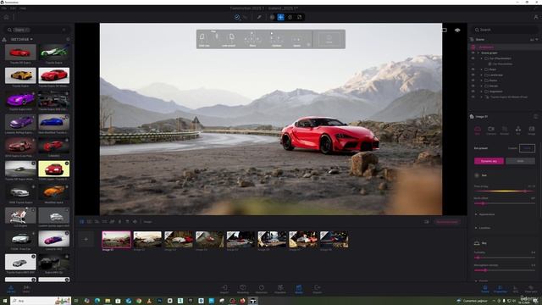This screenshot has width=542, height=305.
Task: Click Chrome icon in Windows taskbar
Action: (x=139, y=301)
